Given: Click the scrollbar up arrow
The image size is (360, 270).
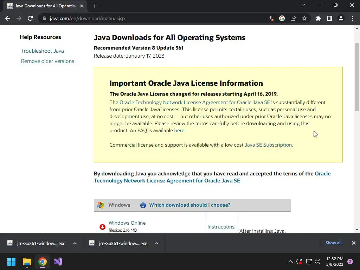Looking at the screenshot, I should (x=357, y=28).
